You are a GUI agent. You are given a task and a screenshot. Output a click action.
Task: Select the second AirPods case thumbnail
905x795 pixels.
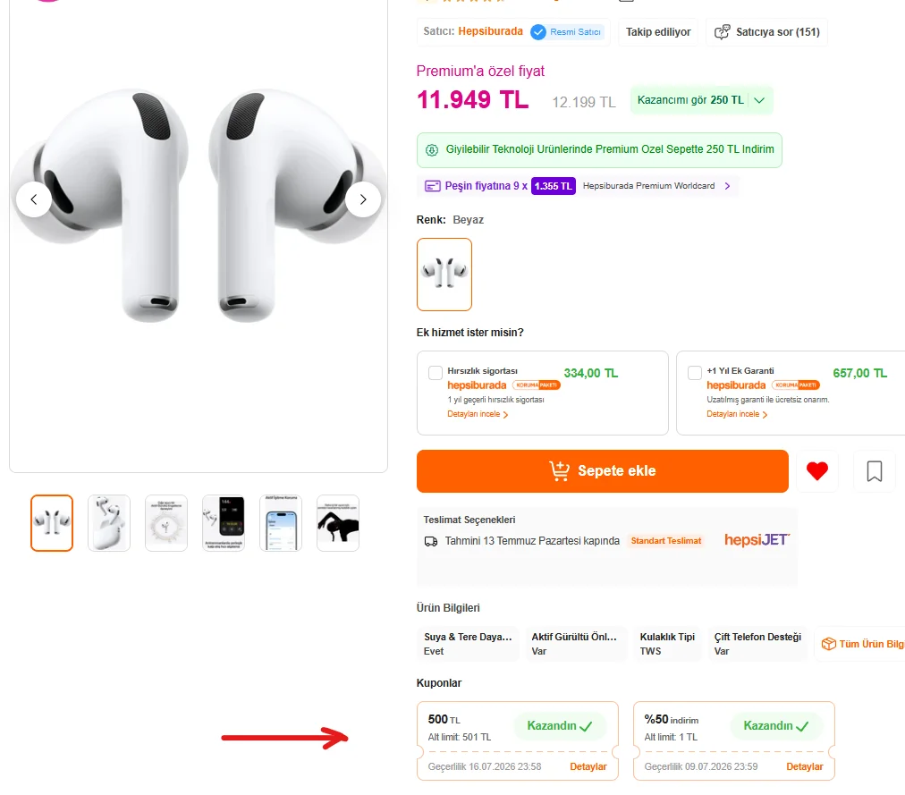(109, 523)
